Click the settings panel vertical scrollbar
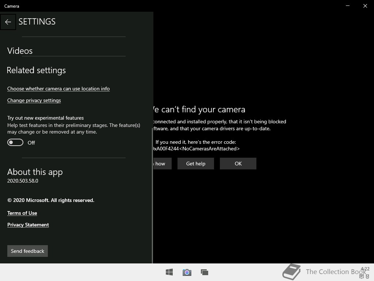The height and width of the screenshot is (281, 374). click(x=152, y=195)
